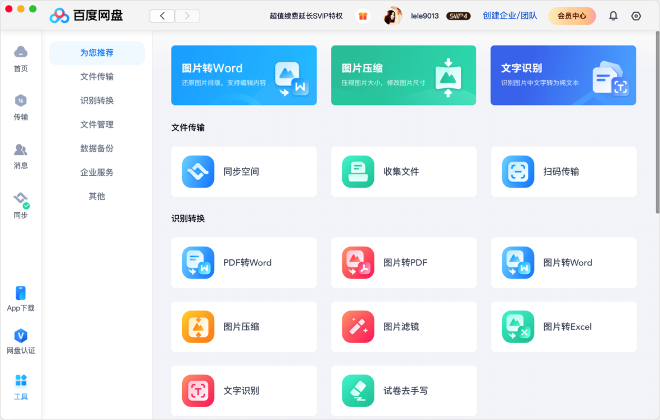Launch the red 文字识别 tool icon

pos(198,391)
